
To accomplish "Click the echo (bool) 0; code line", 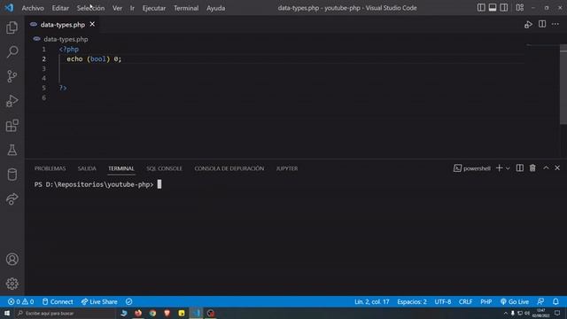I will [94, 59].
